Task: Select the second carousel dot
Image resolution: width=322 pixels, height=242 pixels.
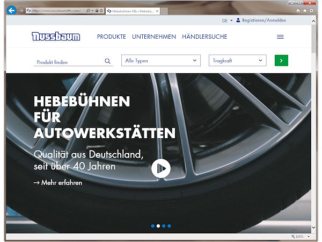Action: [x=158, y=226]
